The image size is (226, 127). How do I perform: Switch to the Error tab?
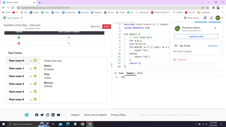click(140, 73)
